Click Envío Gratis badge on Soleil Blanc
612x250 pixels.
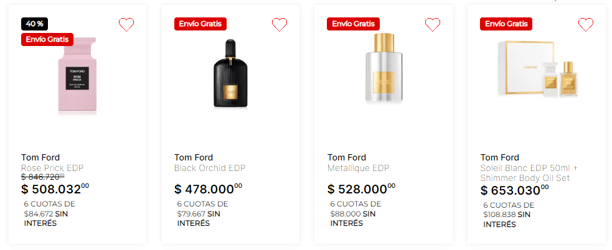point(507,24)
